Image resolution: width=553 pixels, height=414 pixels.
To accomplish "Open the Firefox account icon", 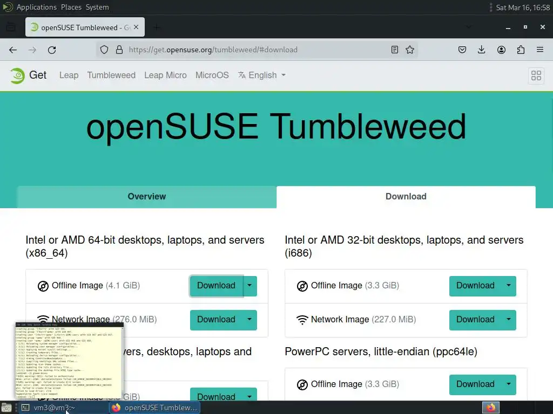I will 501,50.
